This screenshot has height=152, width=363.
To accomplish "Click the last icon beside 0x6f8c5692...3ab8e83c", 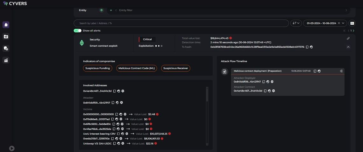I will pyautogui.click(x=122, y=124).
